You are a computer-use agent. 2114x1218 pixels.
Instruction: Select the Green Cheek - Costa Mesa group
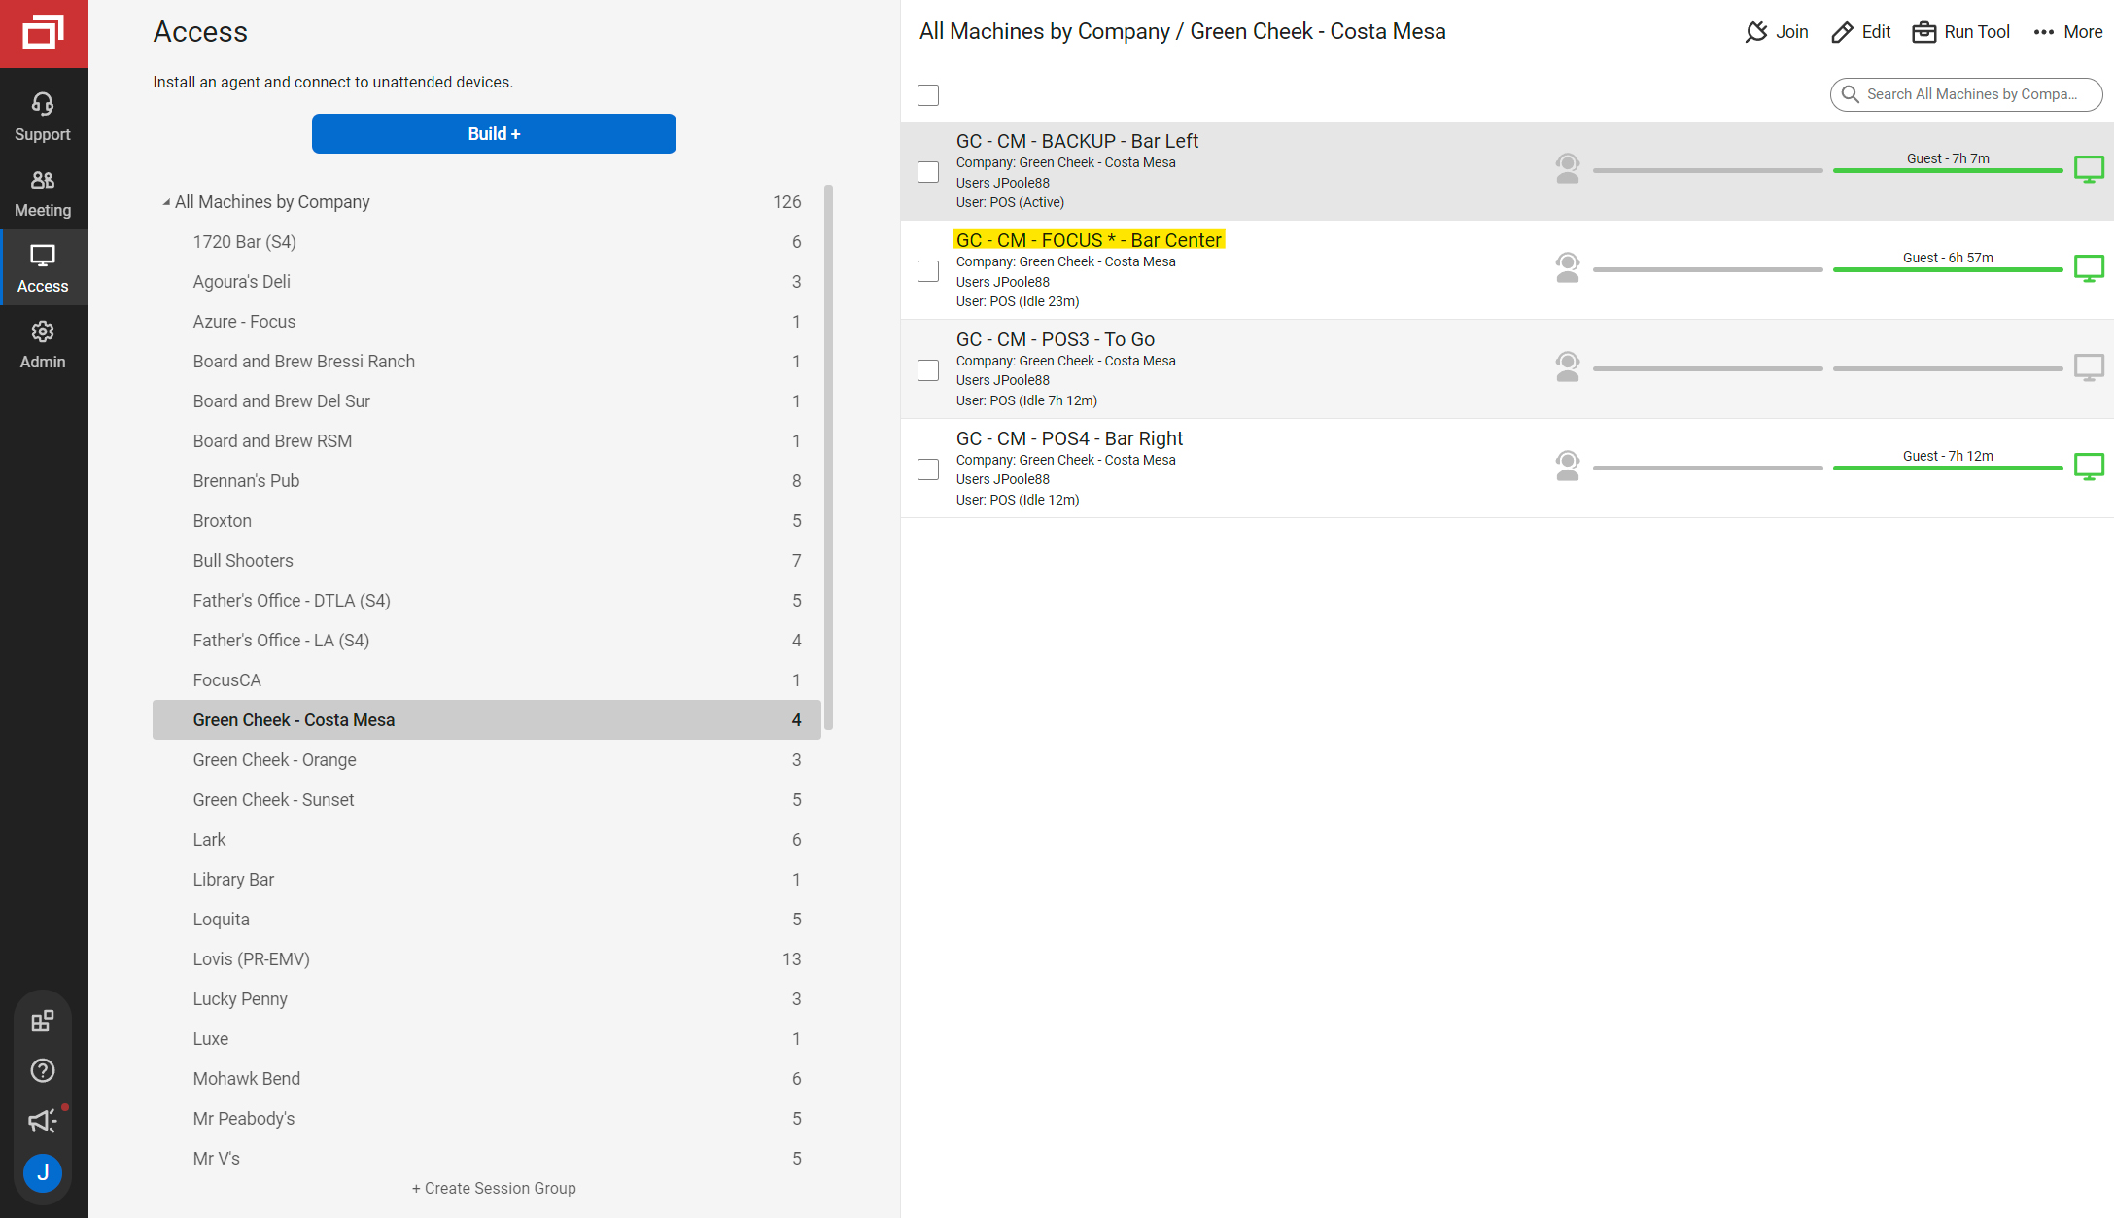coord(487,720)
